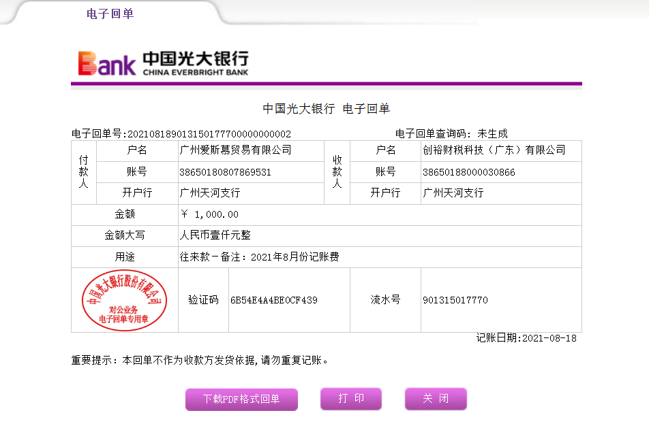
Task: Click the 收款人 header cell
Action: 337,172
